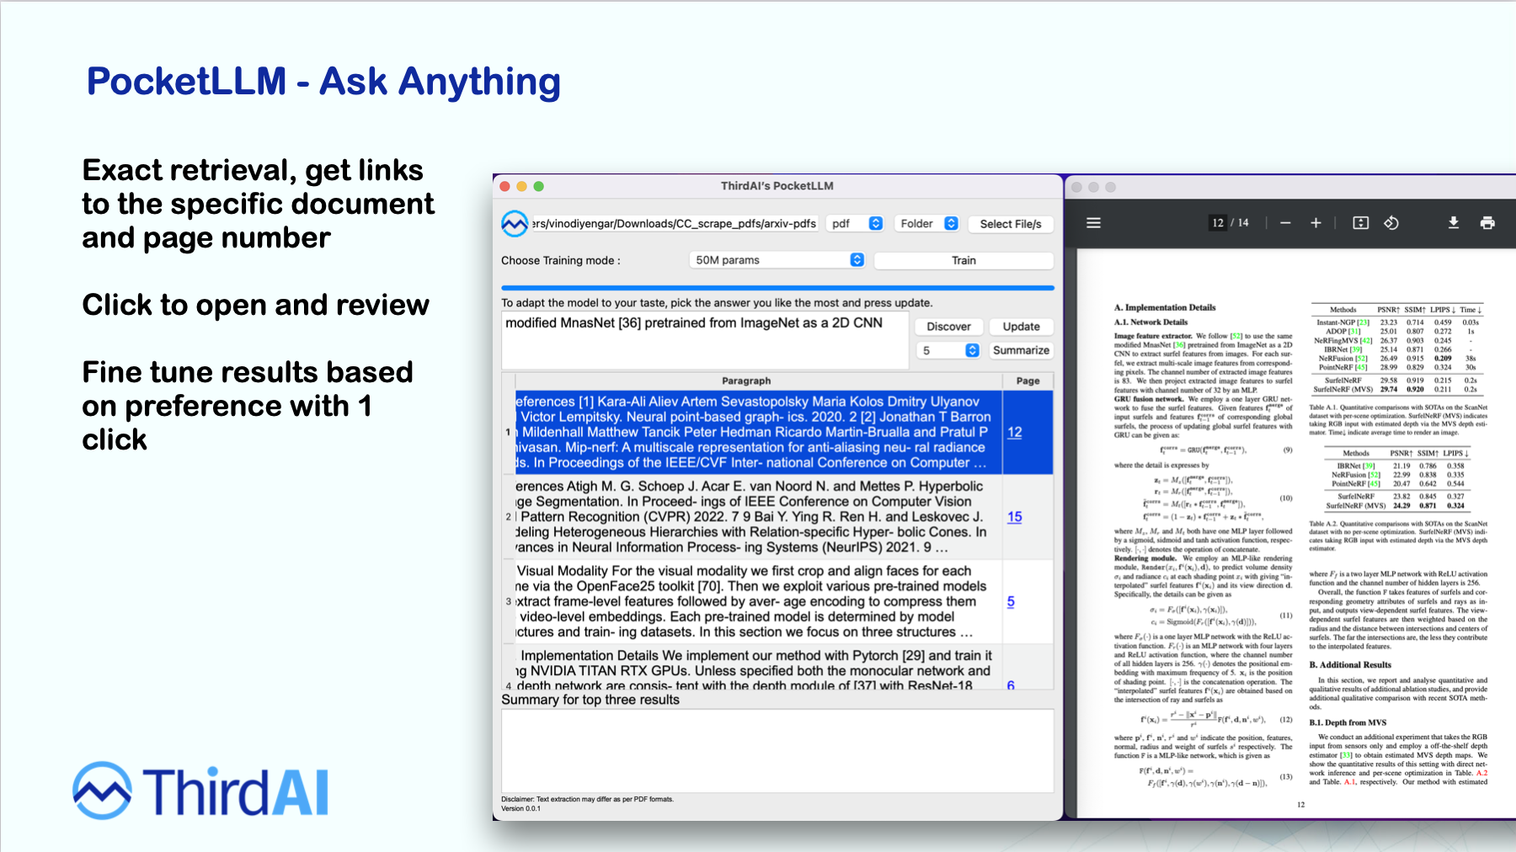Open the pdf file type dropdown

click(856, 224)
